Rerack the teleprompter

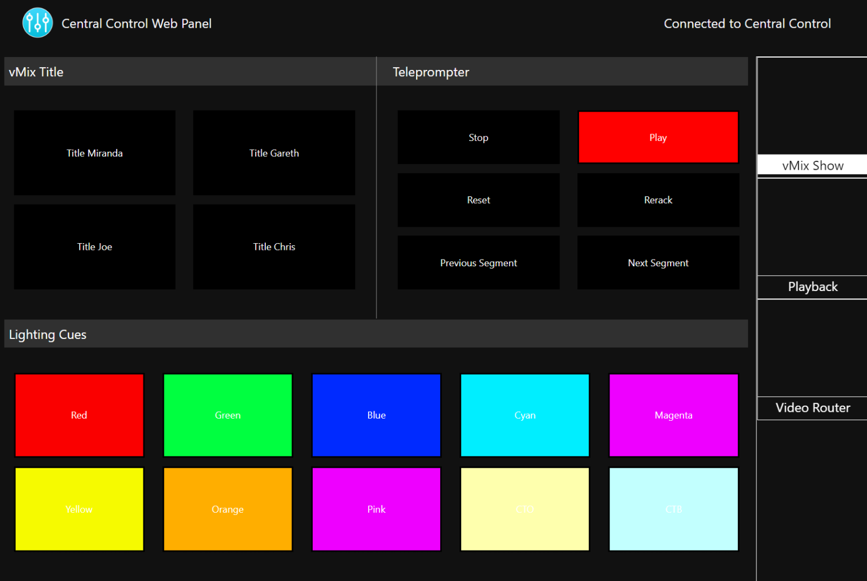point(658,200)
